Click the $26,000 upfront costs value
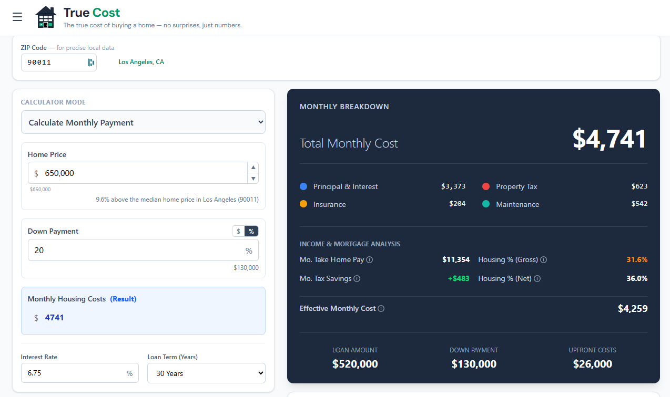The width and height of the screenshot is (670, 397). (593, 364)
